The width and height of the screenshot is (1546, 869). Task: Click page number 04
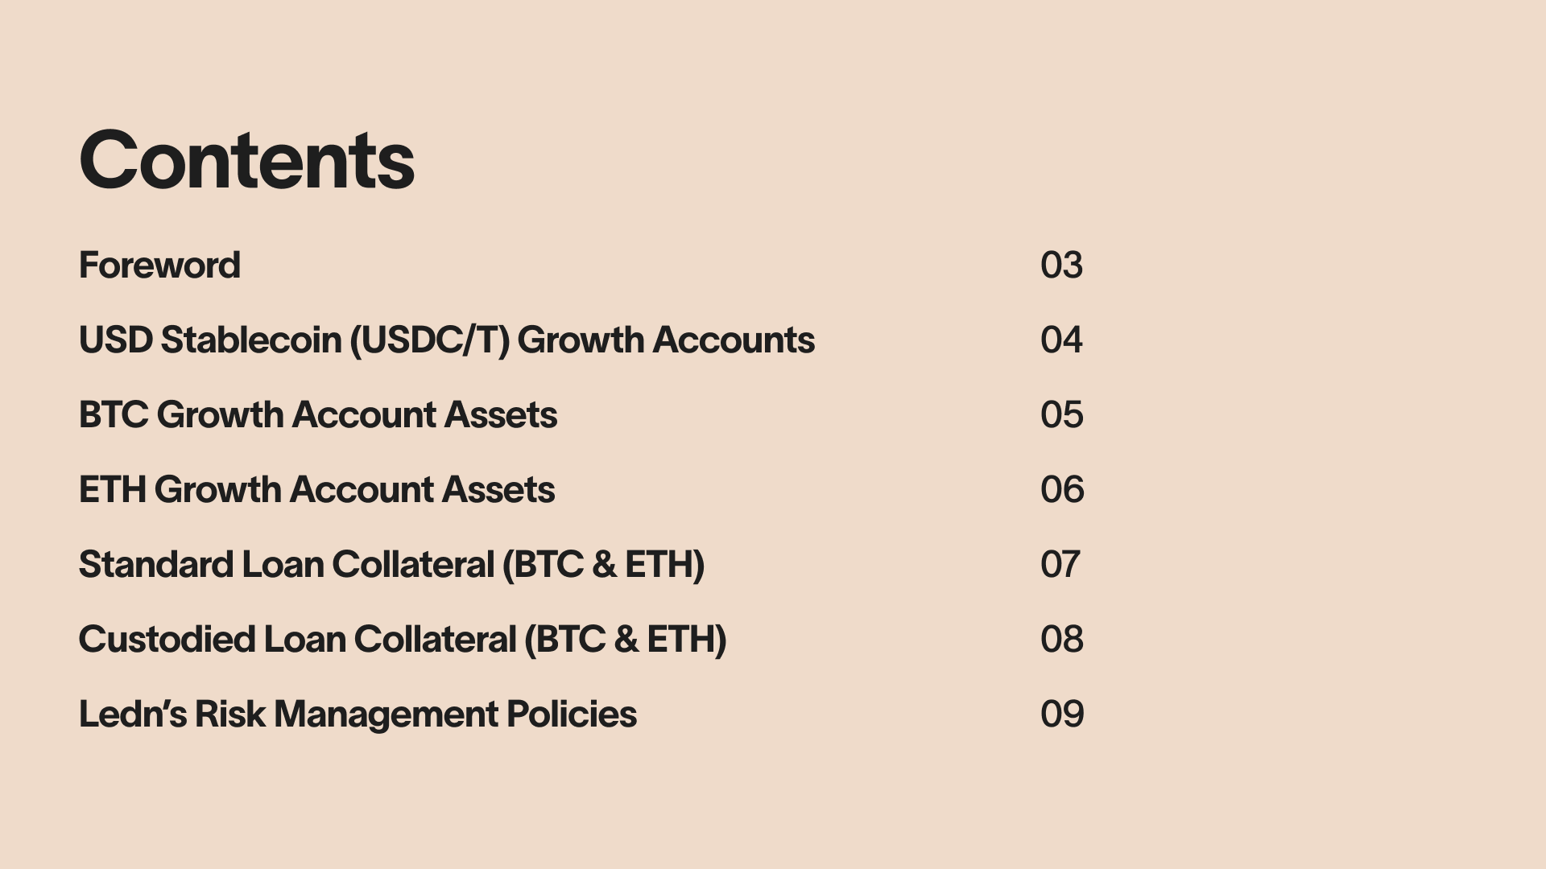point(1061,340)
